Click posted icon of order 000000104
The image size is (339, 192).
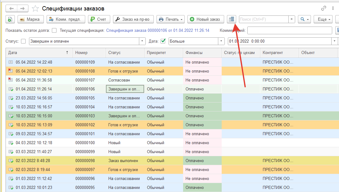pos(11,107)
